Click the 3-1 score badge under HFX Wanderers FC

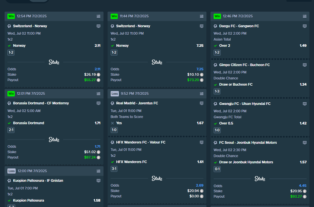(x=114, y=169)
